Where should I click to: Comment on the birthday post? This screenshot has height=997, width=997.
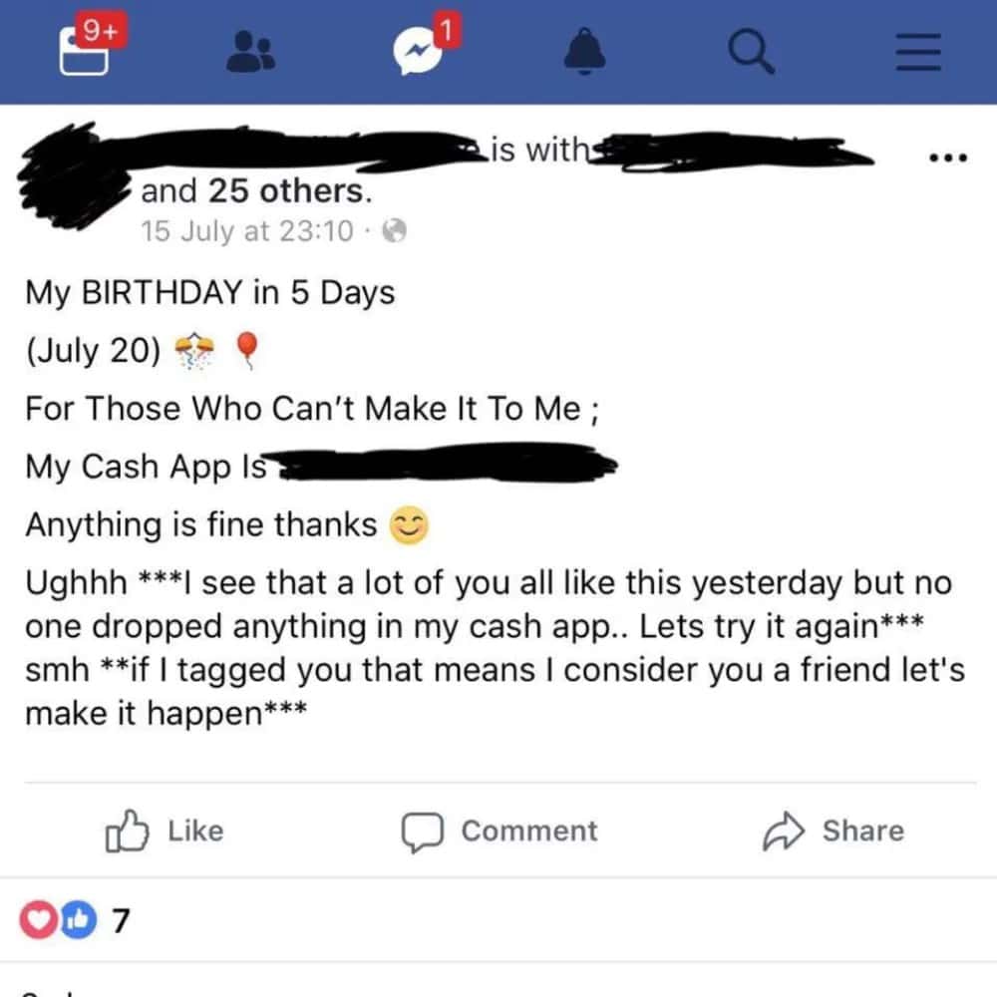click(x=499, y=831)
